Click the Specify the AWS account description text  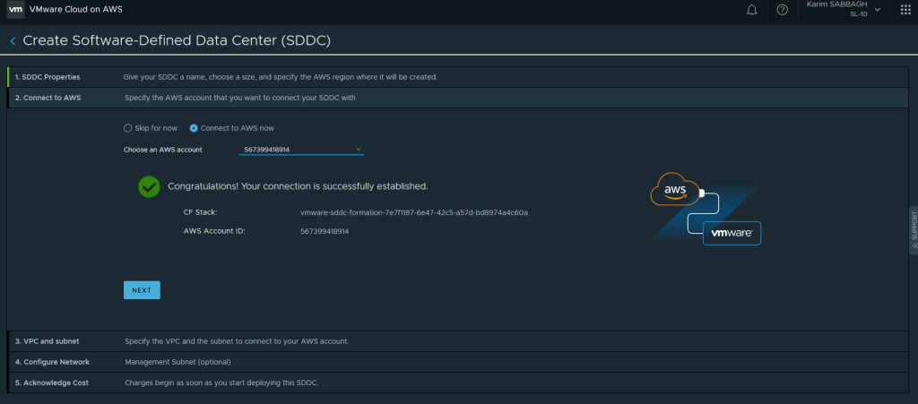click(x=240, y=98)
